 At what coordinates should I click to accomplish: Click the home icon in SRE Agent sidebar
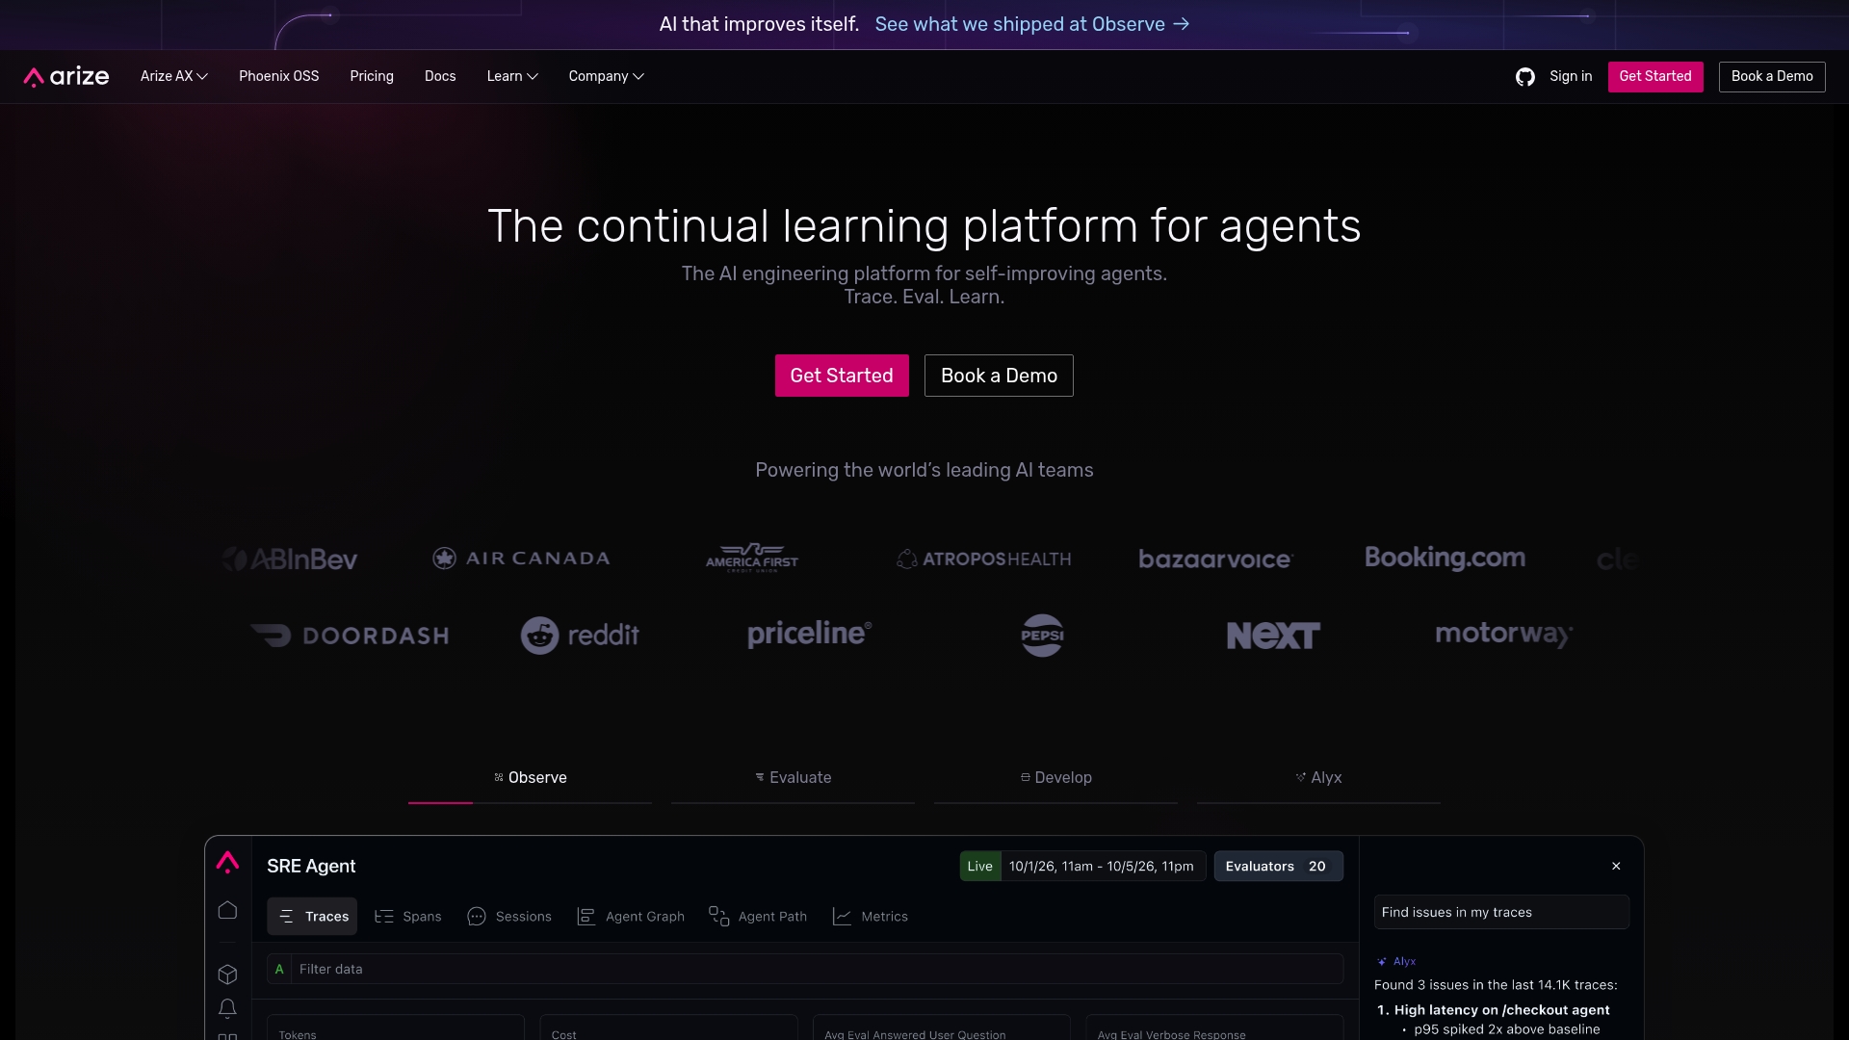coord(227,910)
